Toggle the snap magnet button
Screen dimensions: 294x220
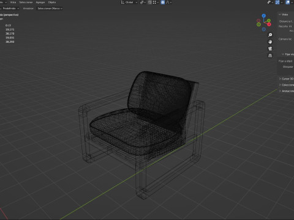tap(149, 2)
